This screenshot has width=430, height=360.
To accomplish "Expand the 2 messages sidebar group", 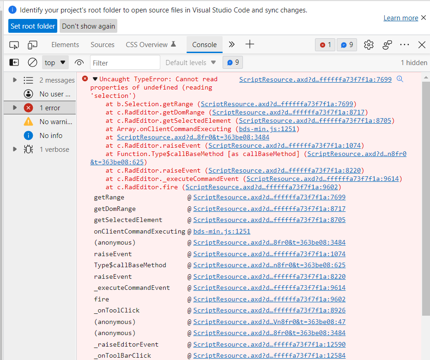I will [x=15, y=80].
